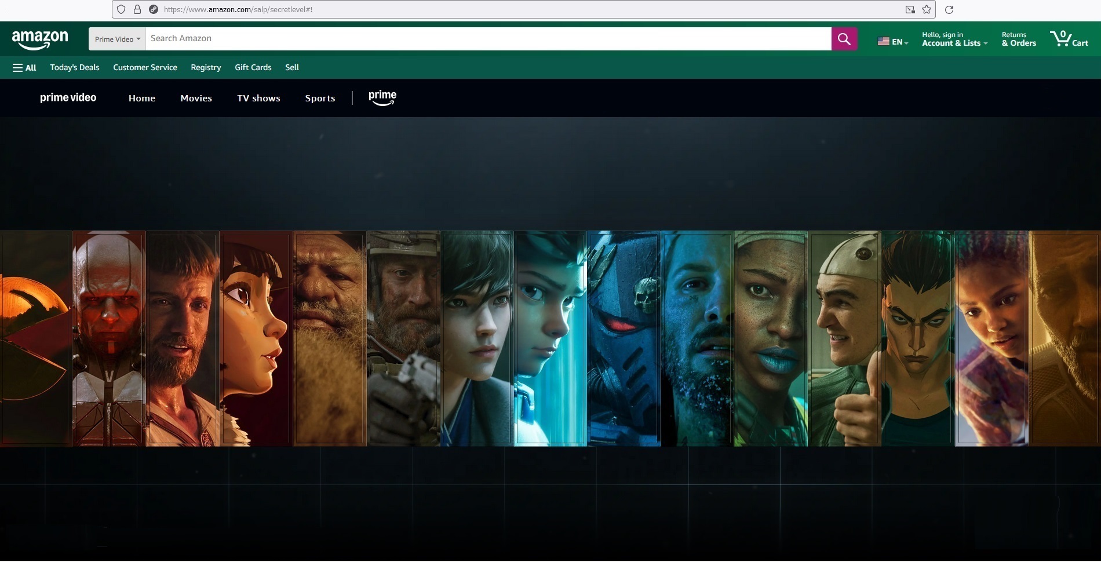Select the cartoon girl profile panel
This screenshot has height=562, width=1101.
point(256,339)
